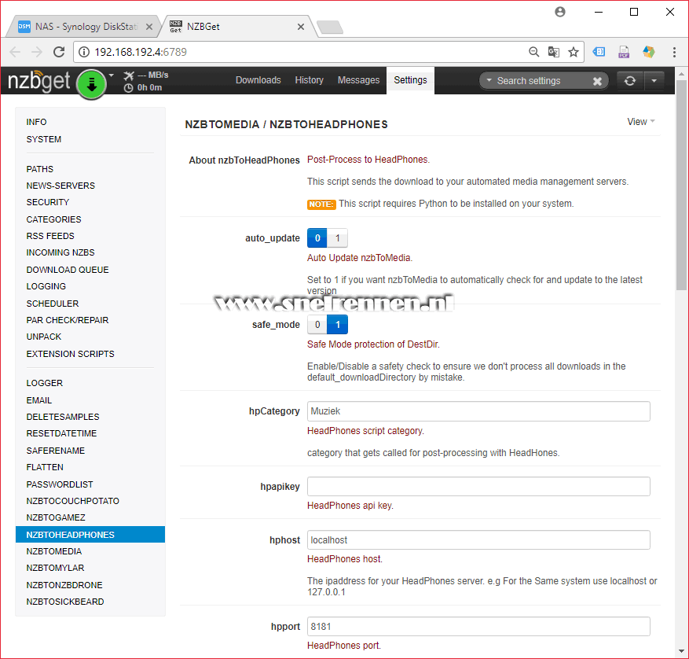Open PAR CHECK/REPAIR section

point(68,320)
